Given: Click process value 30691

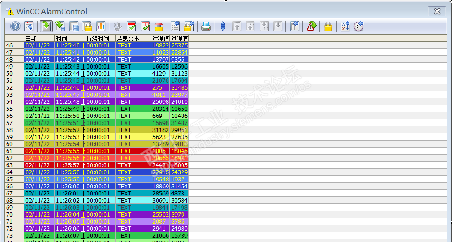Looking at the screenshot, I should tap(160, 201).
